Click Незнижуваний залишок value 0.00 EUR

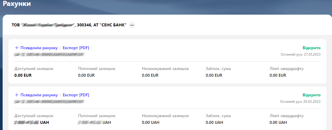click(x=150, y=75)
